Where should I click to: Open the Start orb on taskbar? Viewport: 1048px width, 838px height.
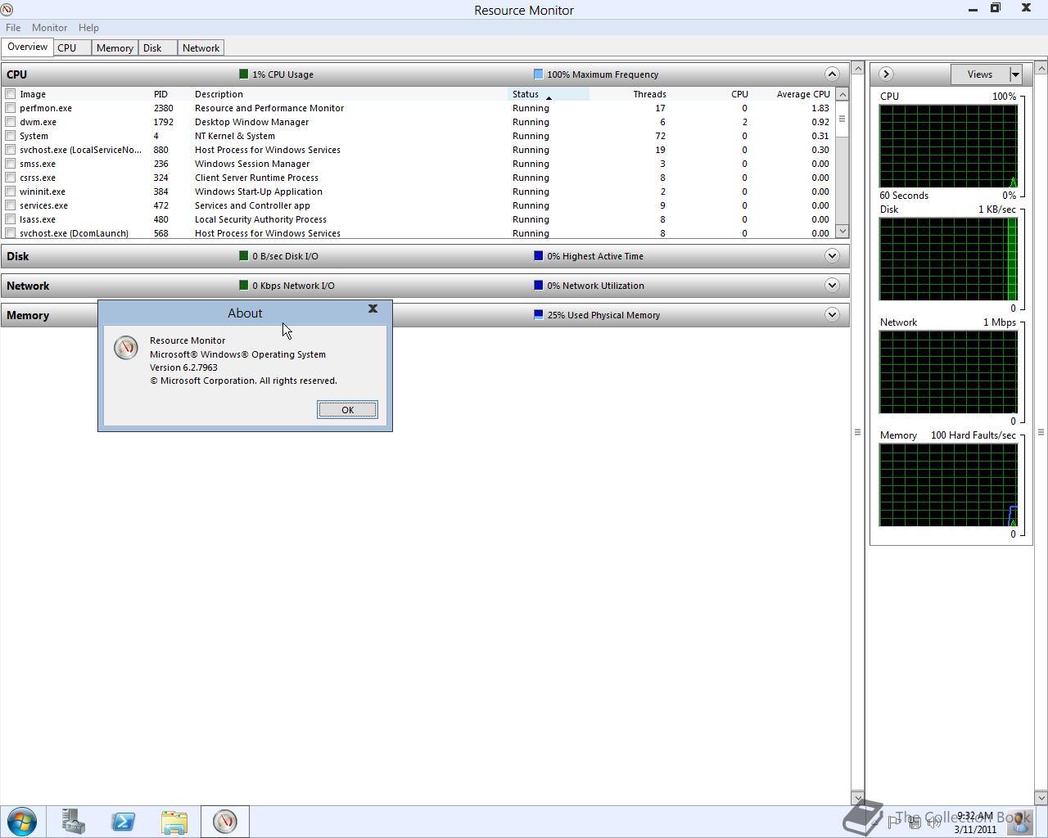point(22,822)
